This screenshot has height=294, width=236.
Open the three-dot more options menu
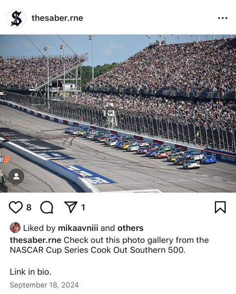(222, 18)
